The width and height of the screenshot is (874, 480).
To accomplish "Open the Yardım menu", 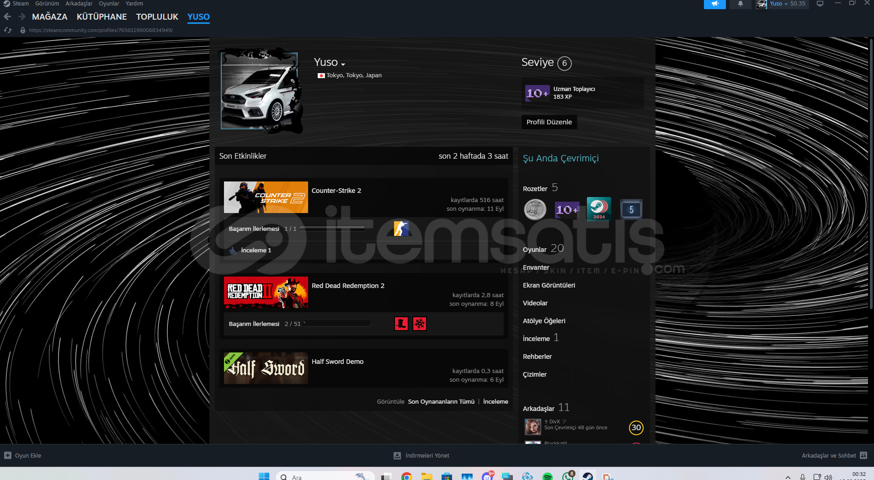I will pos(134,4).
